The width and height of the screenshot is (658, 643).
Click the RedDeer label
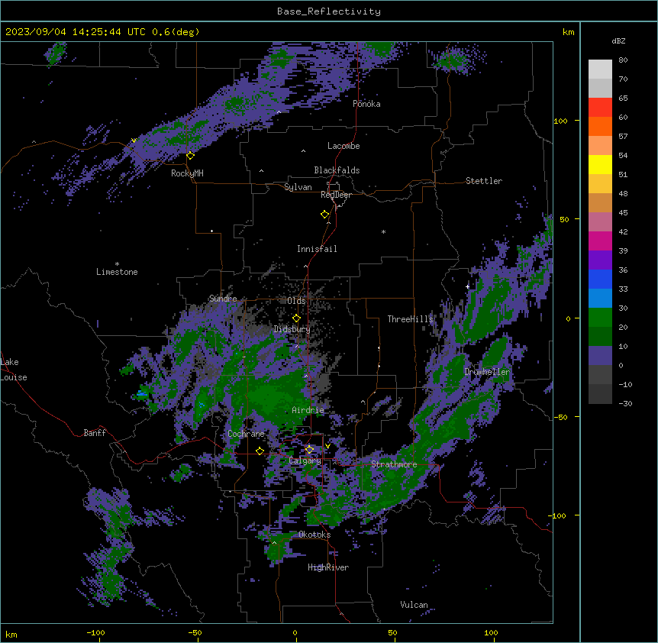[336, 195]
